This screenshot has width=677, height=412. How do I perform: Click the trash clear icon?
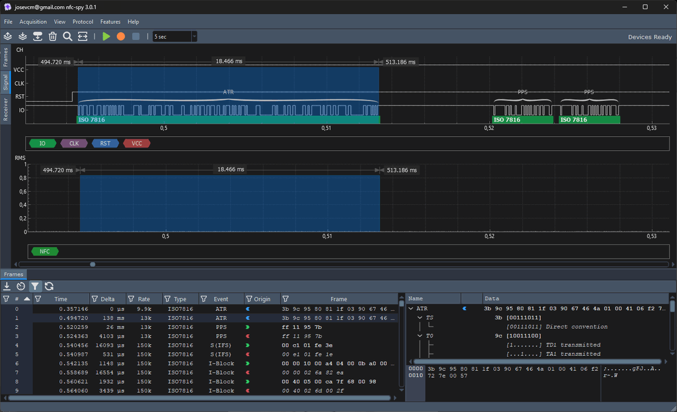[52, 36]
